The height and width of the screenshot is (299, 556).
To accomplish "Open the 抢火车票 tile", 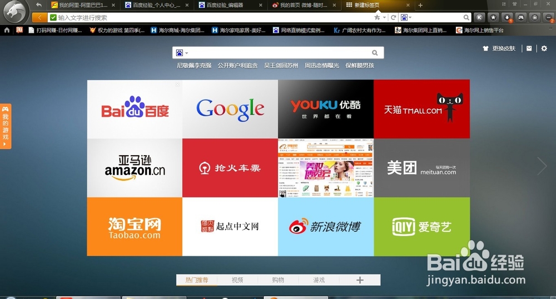I will pyautogui.click(x=230, y=168).
